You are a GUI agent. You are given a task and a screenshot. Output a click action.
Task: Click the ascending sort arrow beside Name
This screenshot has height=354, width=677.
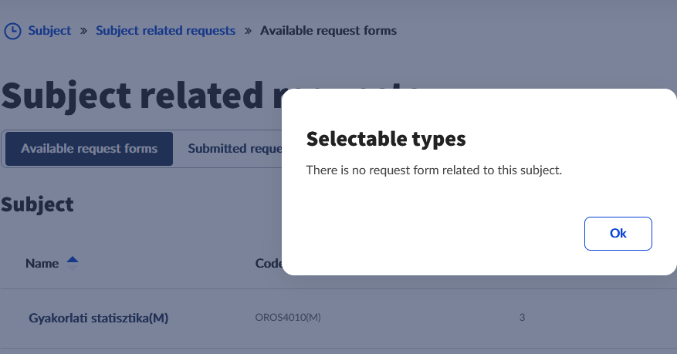(x=72, y=259)
